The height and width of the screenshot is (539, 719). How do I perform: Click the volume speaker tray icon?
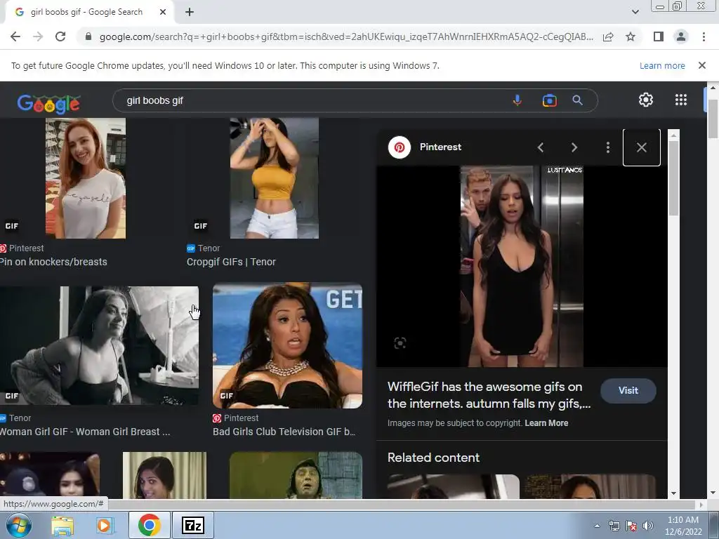click(648, 526)
